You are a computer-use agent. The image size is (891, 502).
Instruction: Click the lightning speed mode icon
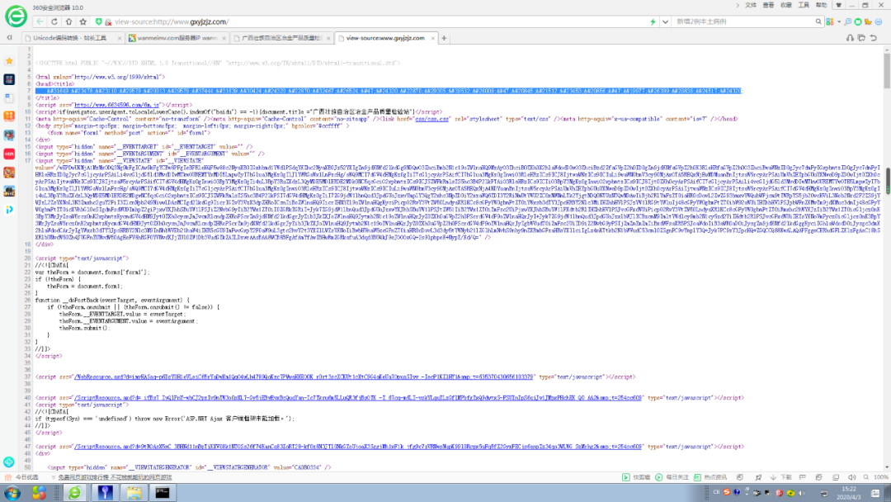point(653,21)
